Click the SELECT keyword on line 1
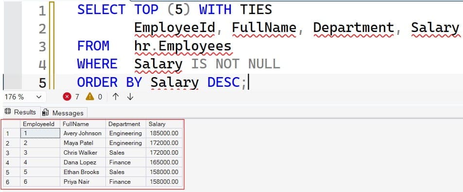The image size is (463, 192). point(101,10)
